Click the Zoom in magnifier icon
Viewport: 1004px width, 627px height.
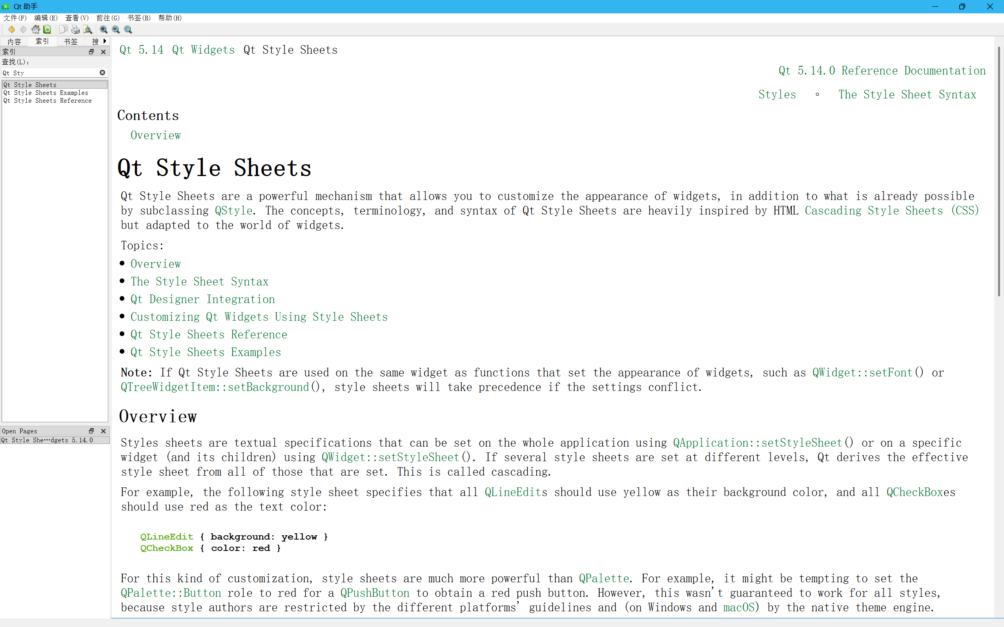point(104,29)
